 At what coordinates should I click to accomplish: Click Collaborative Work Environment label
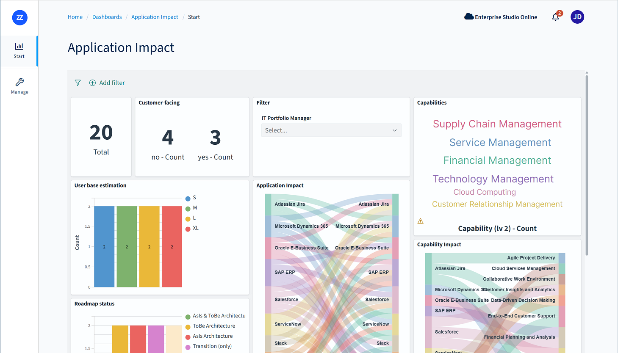pos(519,279)
